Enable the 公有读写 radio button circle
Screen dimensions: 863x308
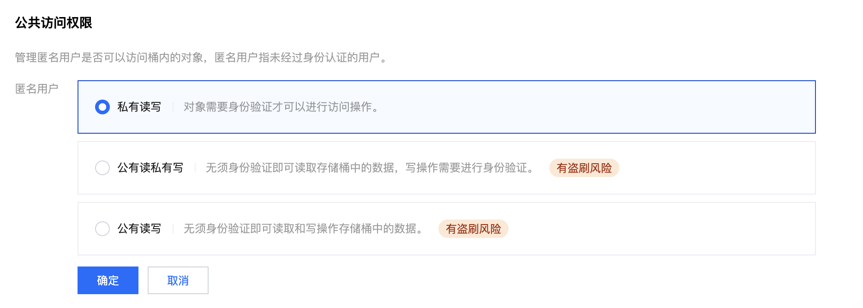click(102, 229)
